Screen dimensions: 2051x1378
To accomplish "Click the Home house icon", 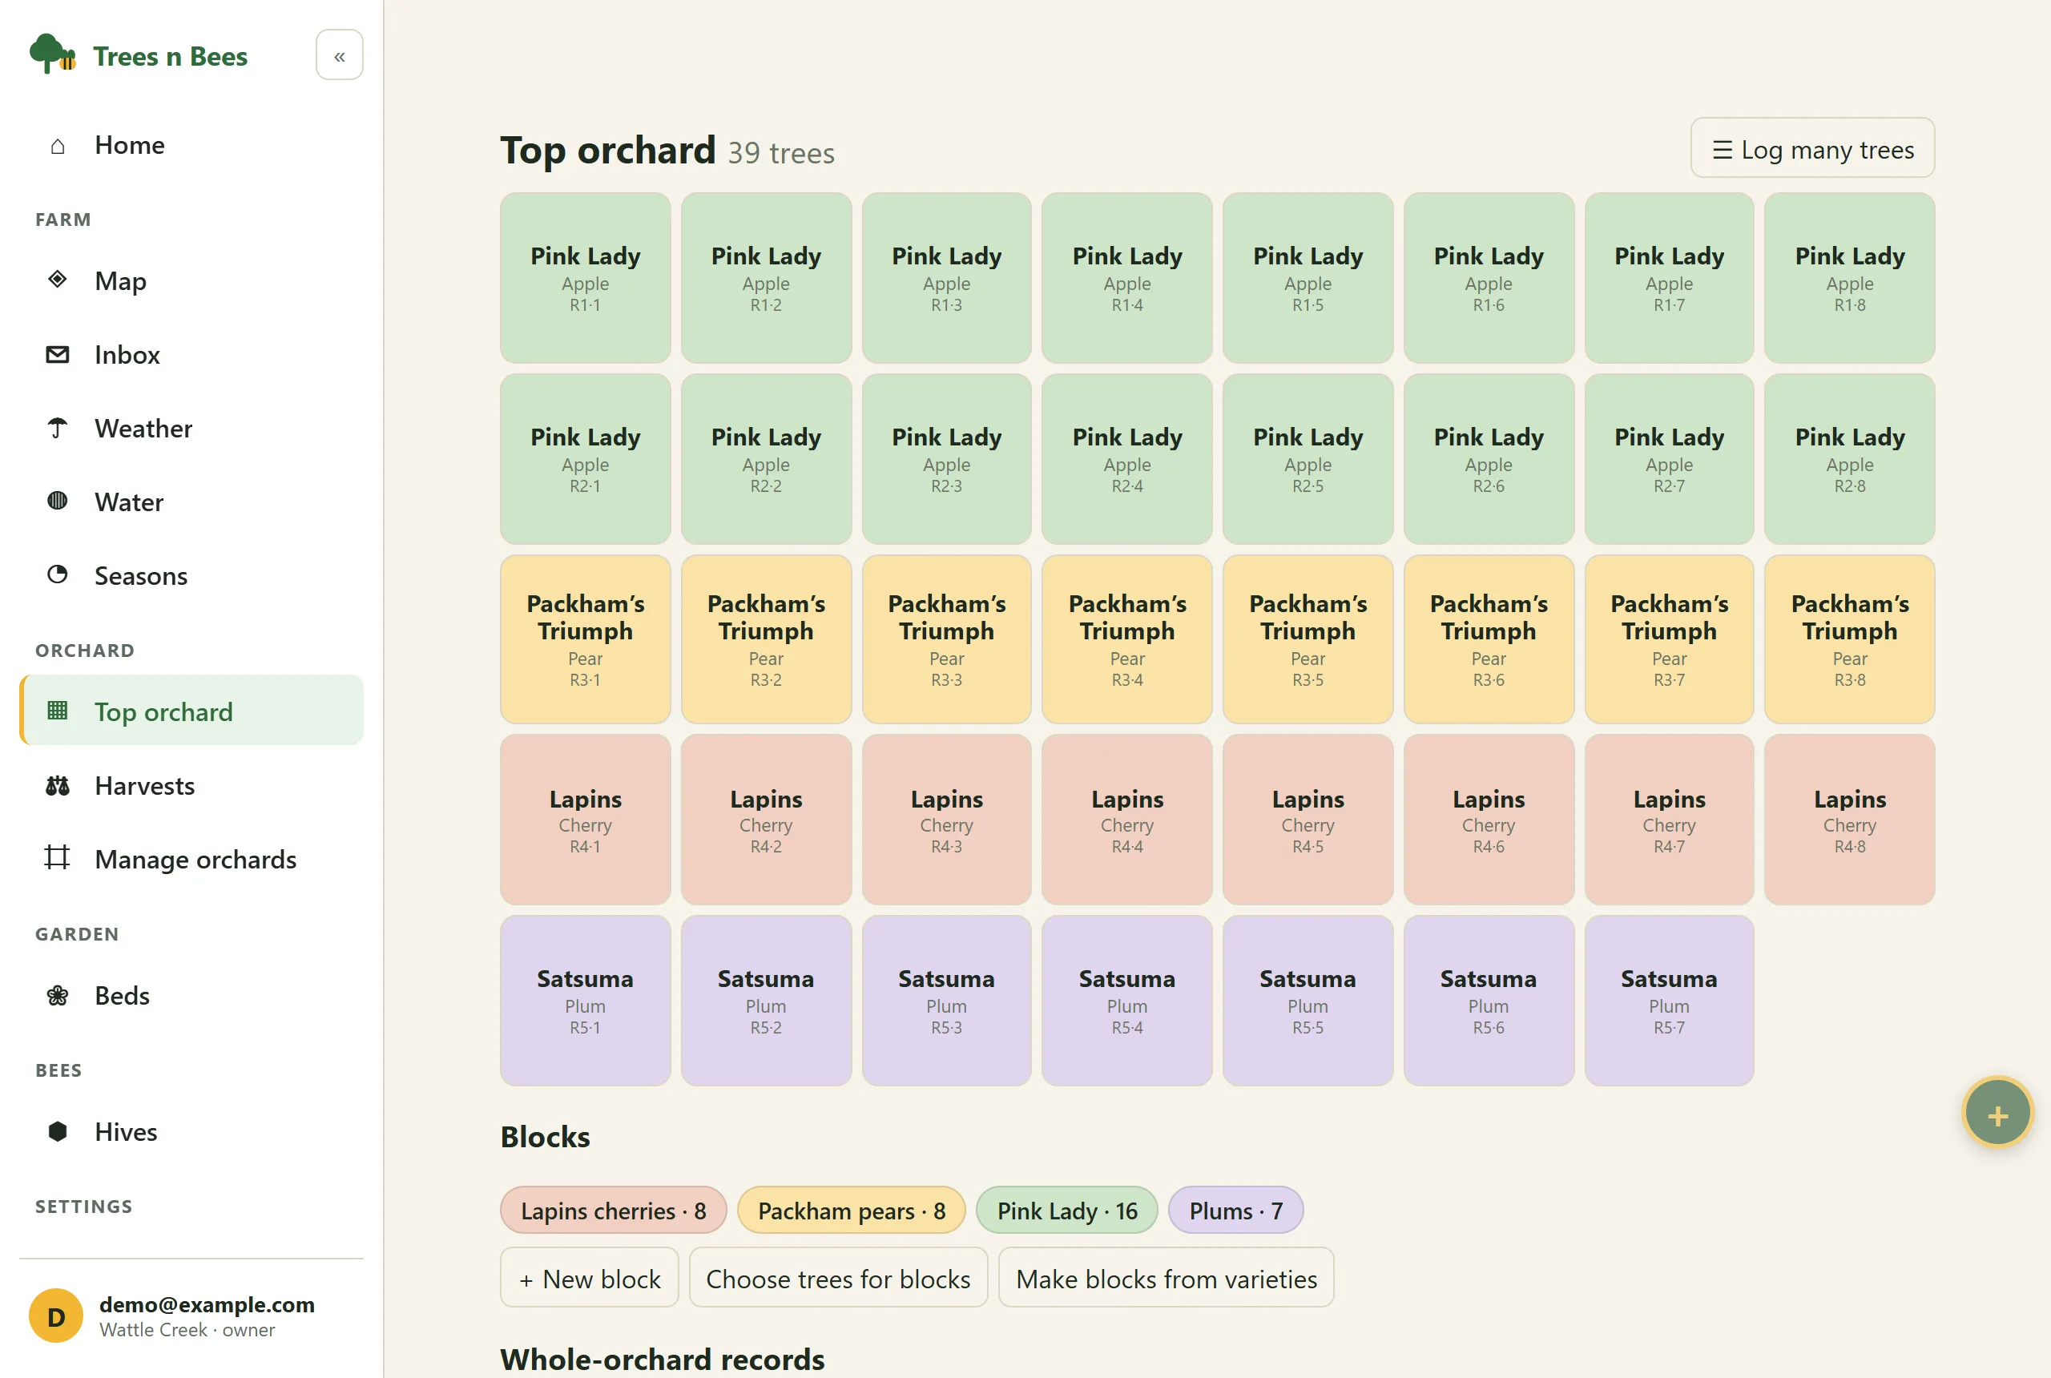I will coord(57,145).
